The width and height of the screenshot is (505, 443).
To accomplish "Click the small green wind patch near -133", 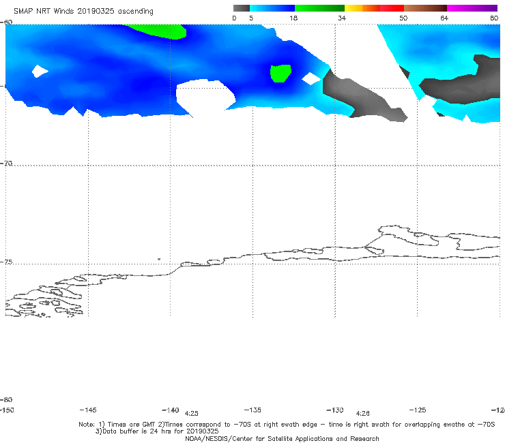I will click(280, 74).
